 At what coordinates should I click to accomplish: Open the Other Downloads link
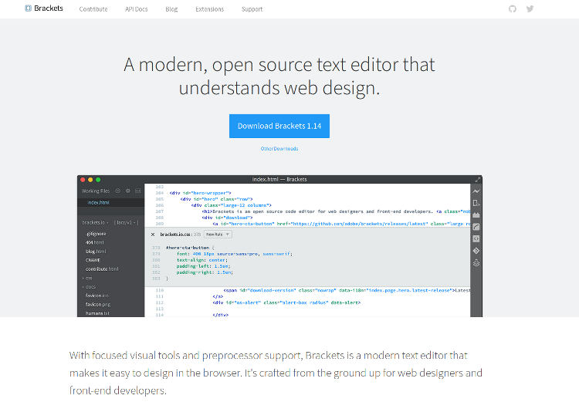(x=279, y=148)
